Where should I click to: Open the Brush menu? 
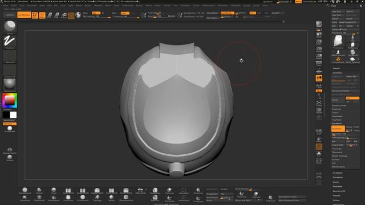pos(14,6)
